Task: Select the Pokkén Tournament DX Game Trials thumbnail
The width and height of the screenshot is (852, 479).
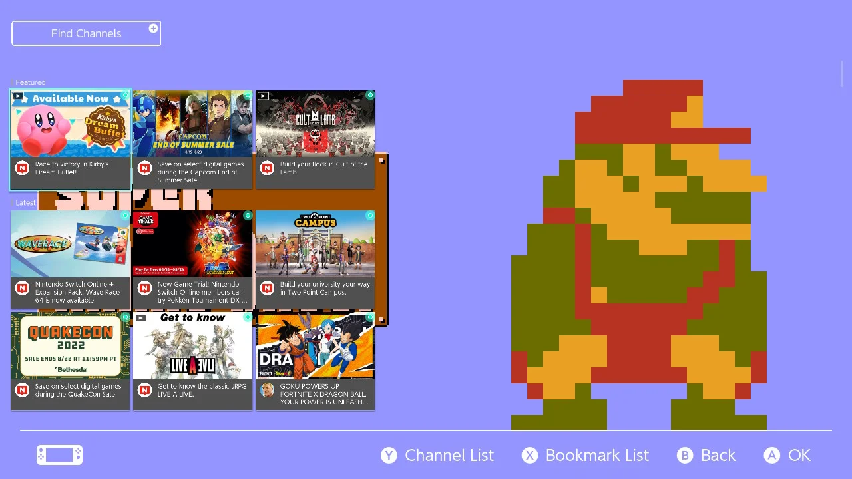Action: (x=193, y=244)
